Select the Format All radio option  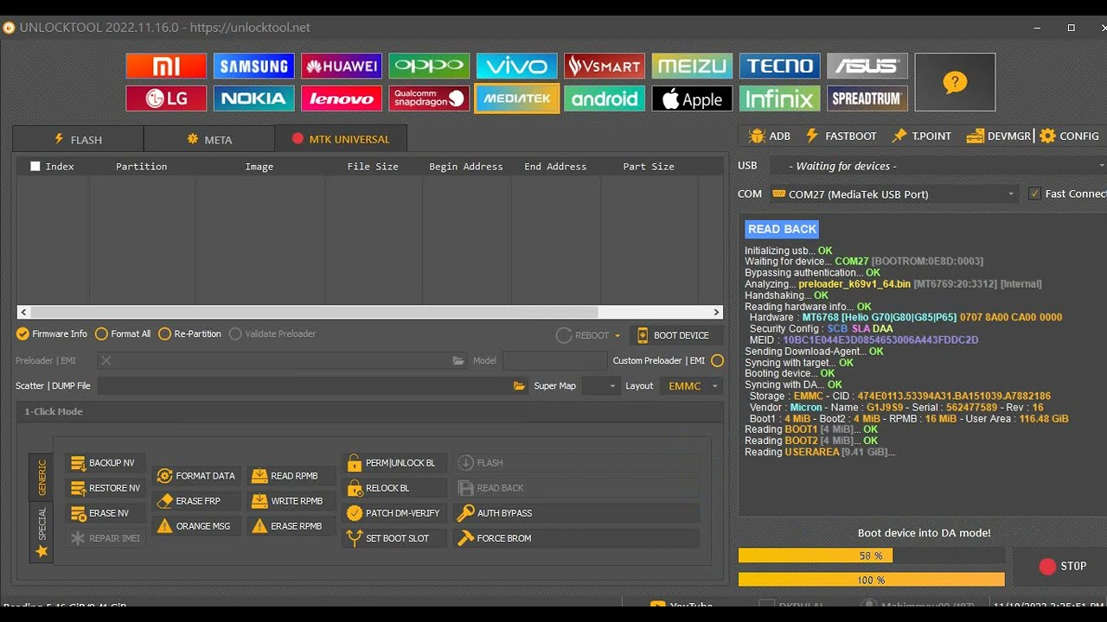click(123, 333)
